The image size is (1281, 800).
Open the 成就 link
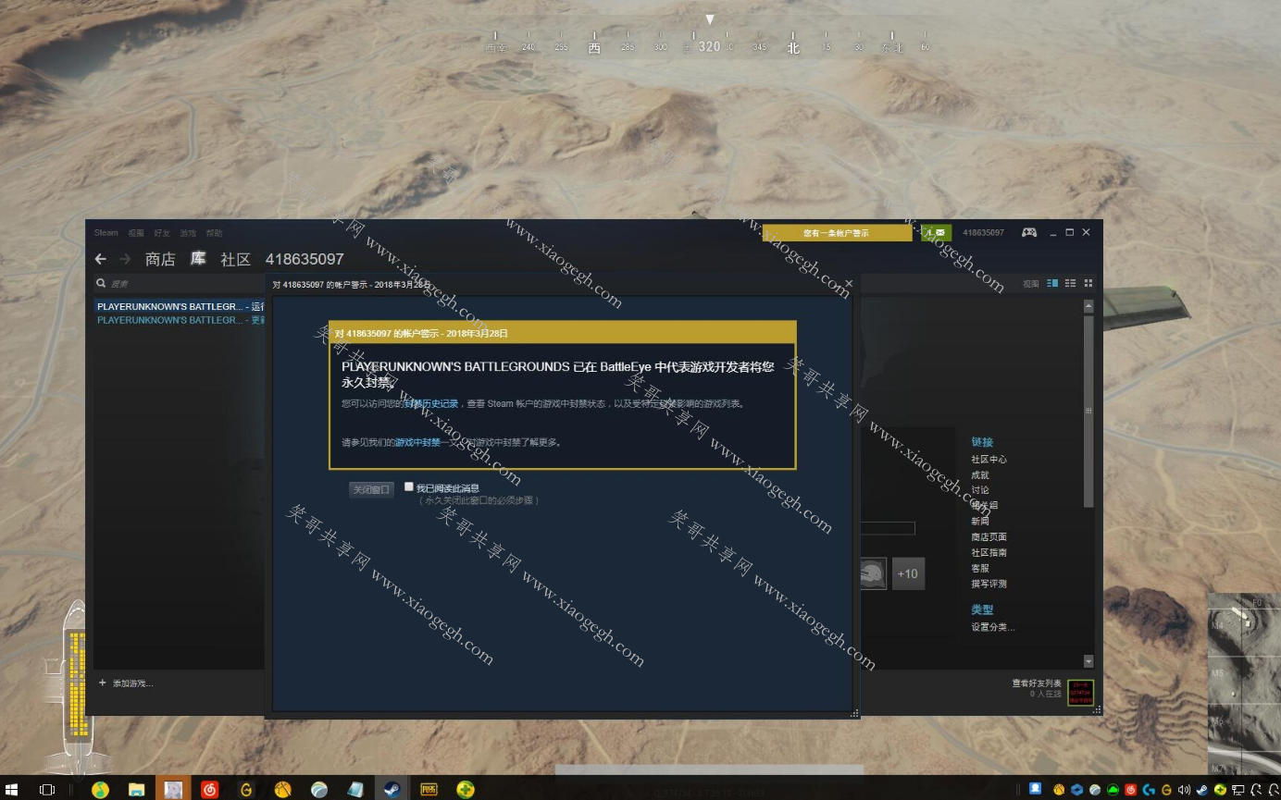pos(979,474)
